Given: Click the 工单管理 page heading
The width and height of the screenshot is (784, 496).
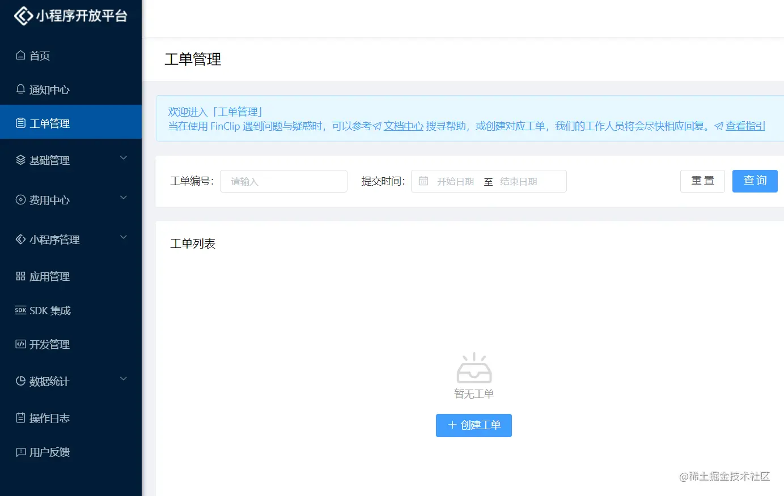Looking at the screenshot, I should 193,59.
